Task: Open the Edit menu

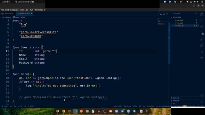Action: pyautogui.click(x=7, y=10)
